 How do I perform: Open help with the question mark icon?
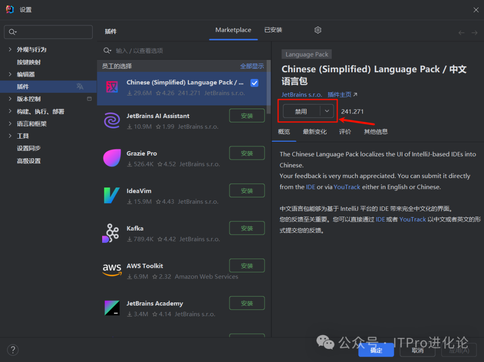[x=13, y=350]
